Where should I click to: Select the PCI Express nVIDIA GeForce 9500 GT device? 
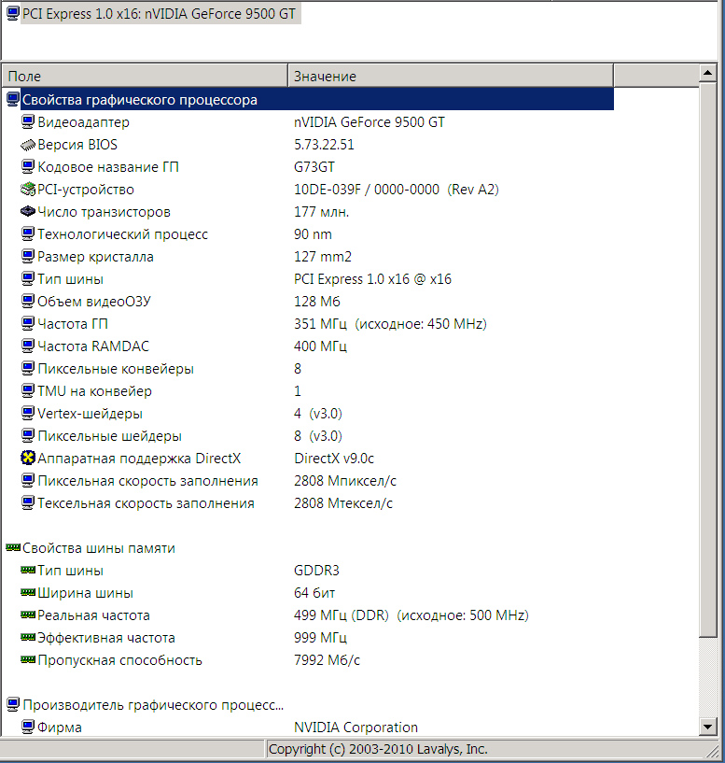click(x=159, y=14)
